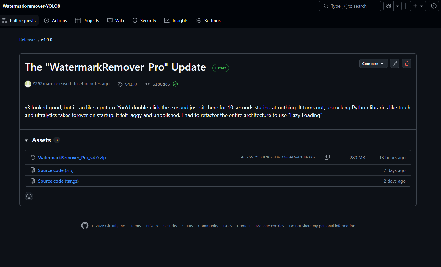Screen dimensions: 441x267
Task: Click the red trash delete release icon
Action: coord(407,64)
